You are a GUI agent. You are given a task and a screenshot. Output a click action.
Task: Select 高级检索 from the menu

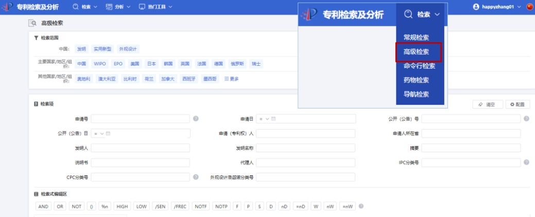point(416,52)
